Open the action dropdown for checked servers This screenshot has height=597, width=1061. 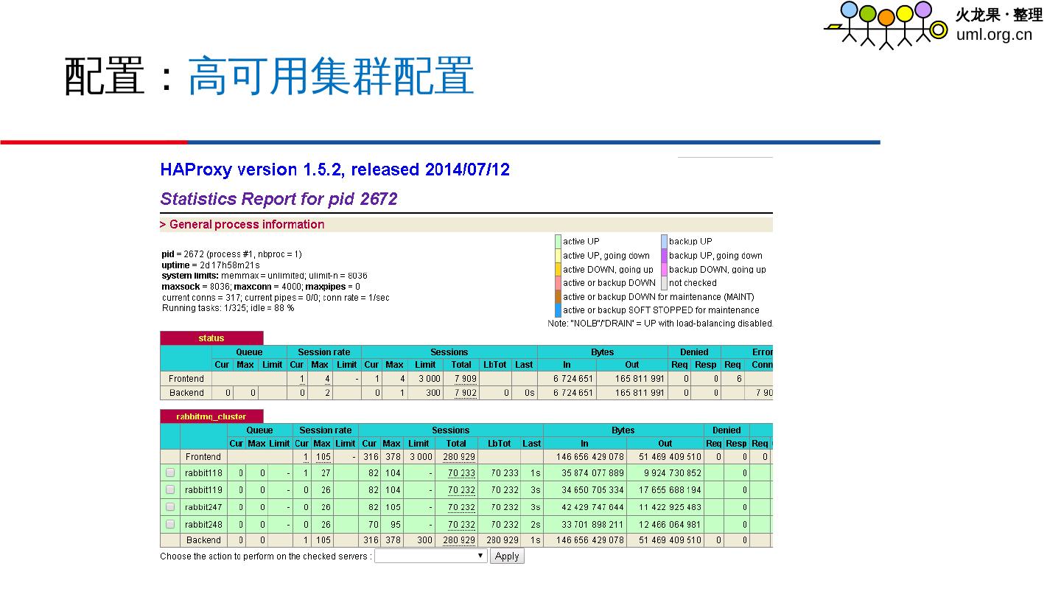tap(431, 556)
